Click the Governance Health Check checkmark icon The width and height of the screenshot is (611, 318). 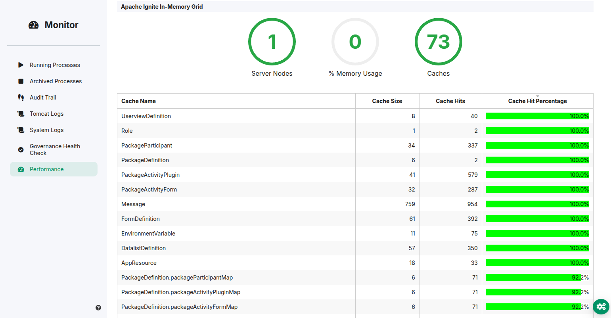(21, 149)
